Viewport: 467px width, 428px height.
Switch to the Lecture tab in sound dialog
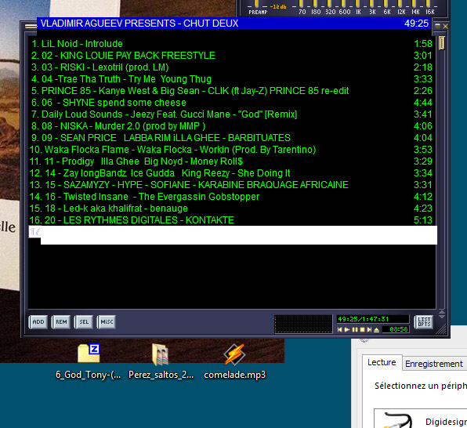[x=382, y=362]
